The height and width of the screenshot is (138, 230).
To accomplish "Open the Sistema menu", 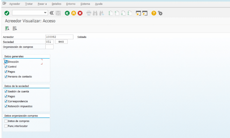I will pos(85,4).
